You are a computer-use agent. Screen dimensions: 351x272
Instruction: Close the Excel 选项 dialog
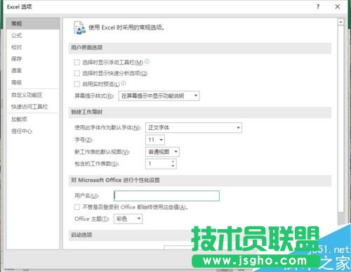(338, 6)
